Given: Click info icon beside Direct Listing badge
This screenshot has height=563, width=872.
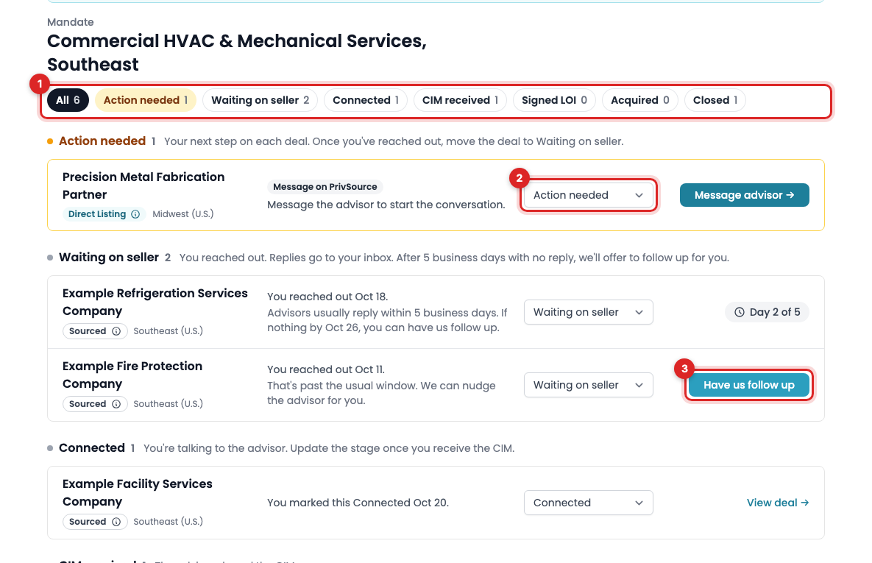Looking at the screenshot, I should pyautogui.click(x=135, y=214).
